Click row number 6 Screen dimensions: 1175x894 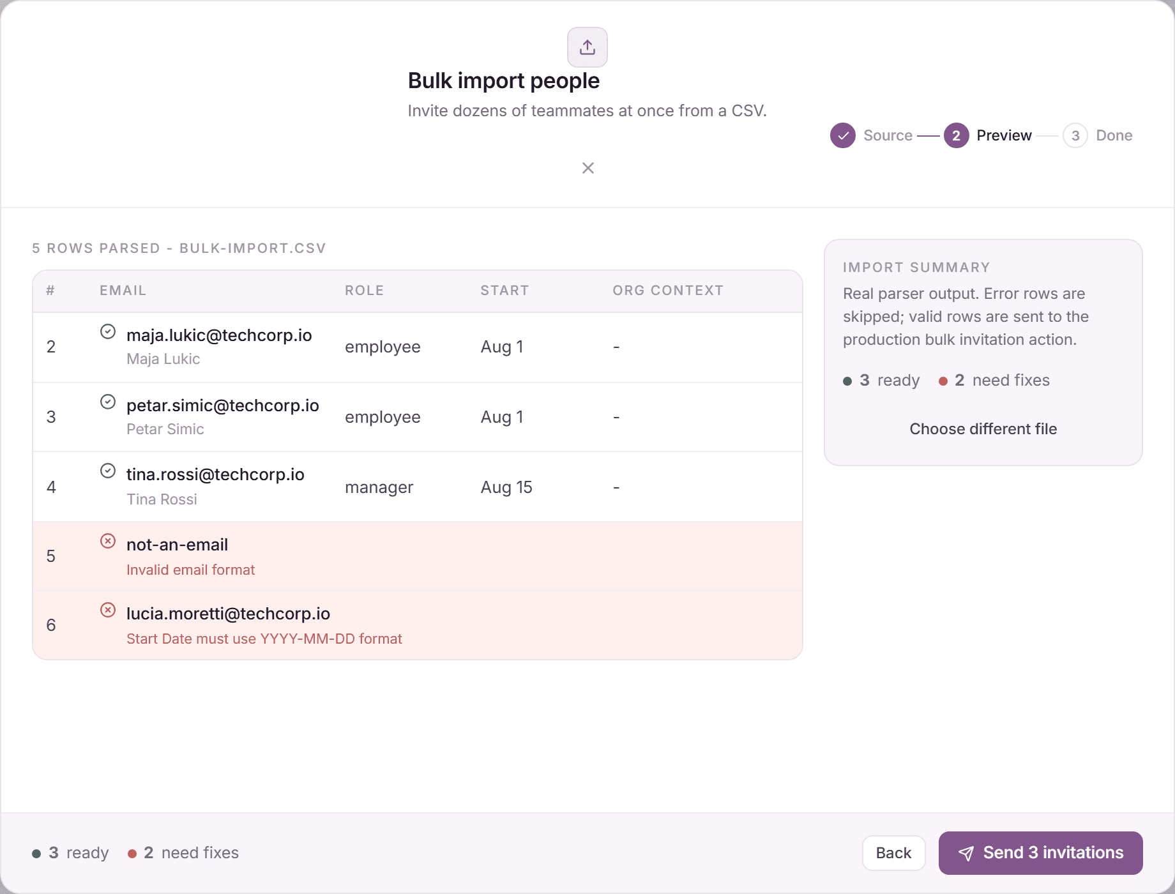click(51, 625)
